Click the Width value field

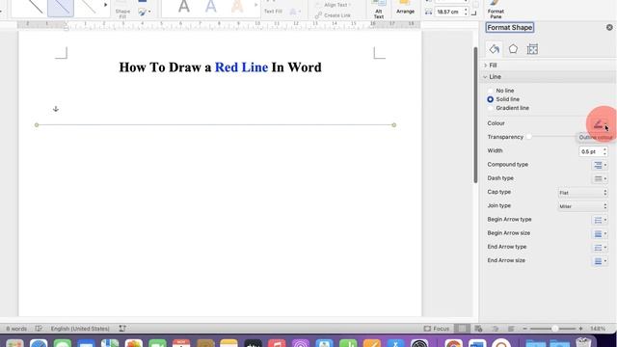pyautogui.click(x=590, y=151)
